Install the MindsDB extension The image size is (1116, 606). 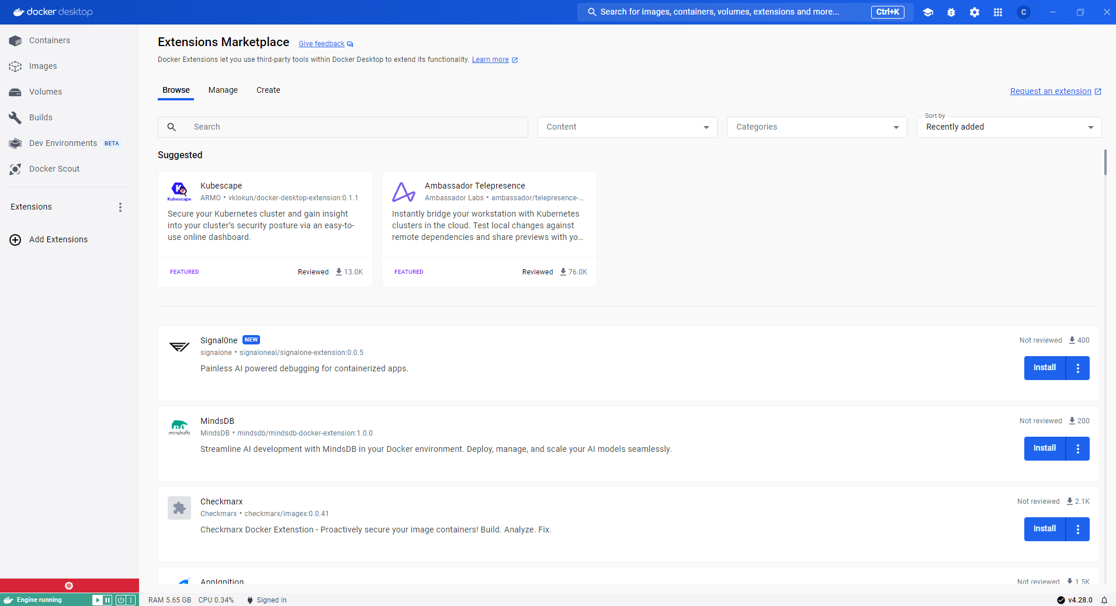pos(1045,449)
